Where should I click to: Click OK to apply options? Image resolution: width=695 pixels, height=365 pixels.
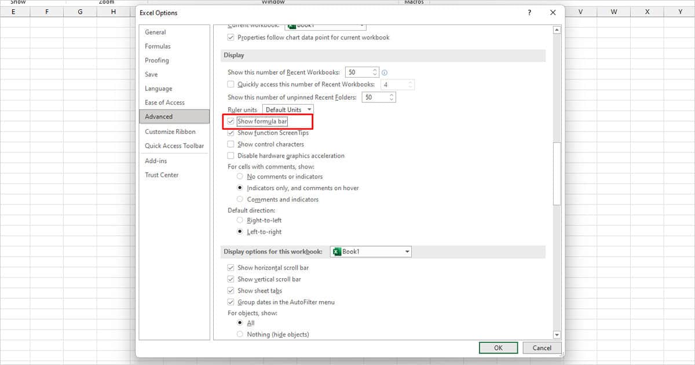pos(498,347)
